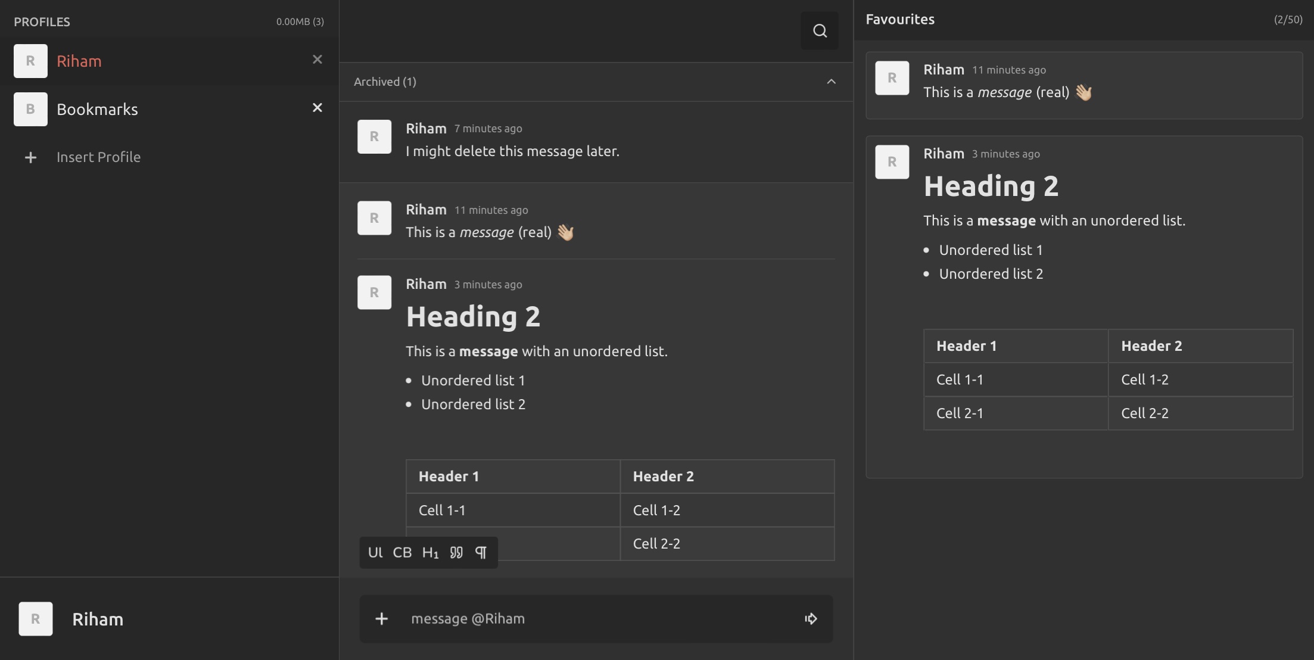Apply CB code block formatting
Screen dimensions: 1314x660
tap(402, 552)
